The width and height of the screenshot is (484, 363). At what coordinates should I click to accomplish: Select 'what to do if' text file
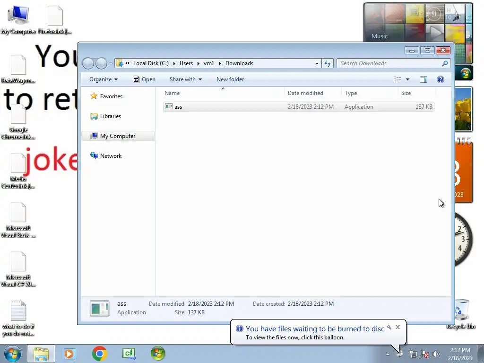pyautogui.click(x=18, y=318)
